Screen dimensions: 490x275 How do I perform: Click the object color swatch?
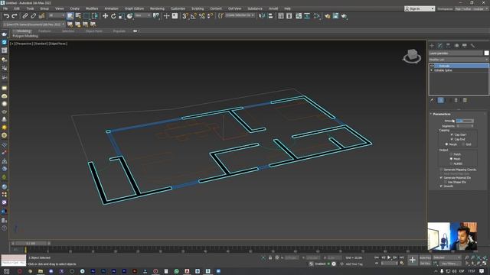486,53
